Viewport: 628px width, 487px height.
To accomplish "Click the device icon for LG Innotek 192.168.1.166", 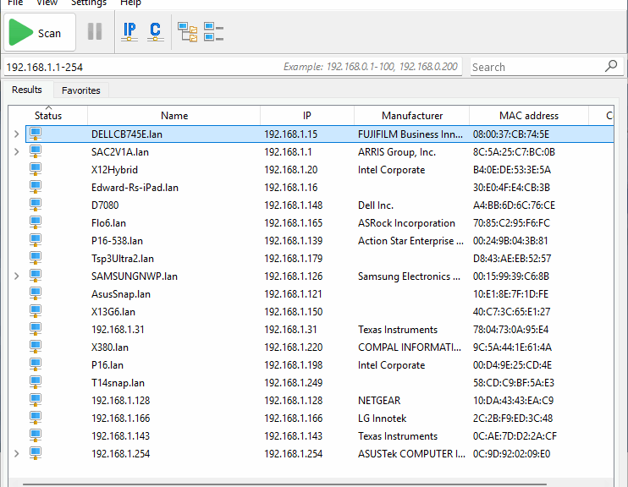I will [36, 418].
